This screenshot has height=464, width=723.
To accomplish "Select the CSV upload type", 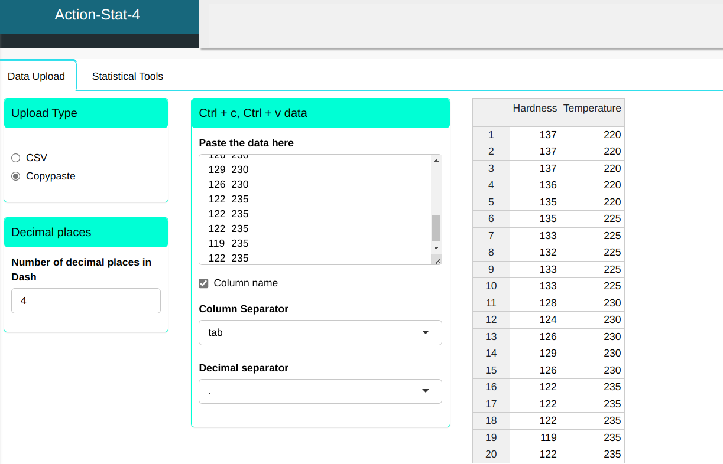I will (x=16, y=158).
